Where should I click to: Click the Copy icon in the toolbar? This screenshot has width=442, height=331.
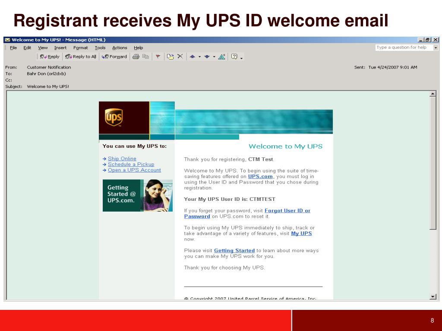145,56
